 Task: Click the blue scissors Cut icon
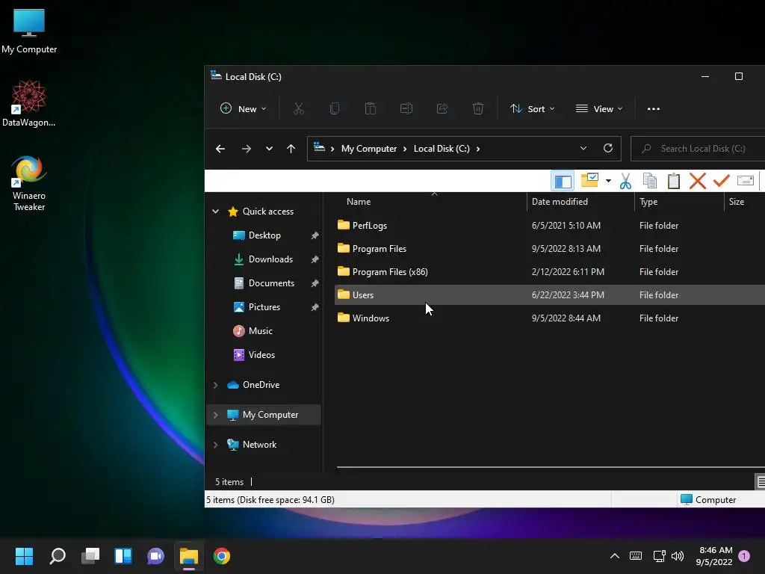[625, 181]
